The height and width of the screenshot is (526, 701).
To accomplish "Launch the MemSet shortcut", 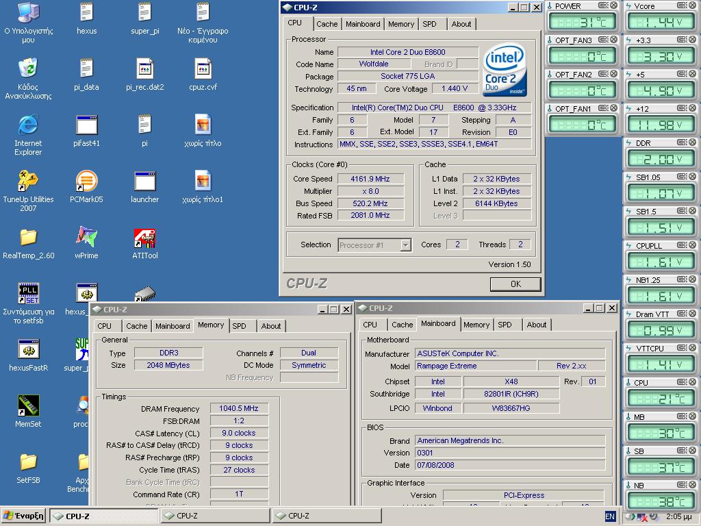I will [28, 405].
